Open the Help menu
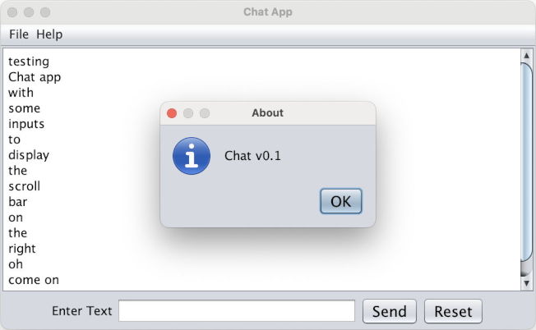 point(49,34)
